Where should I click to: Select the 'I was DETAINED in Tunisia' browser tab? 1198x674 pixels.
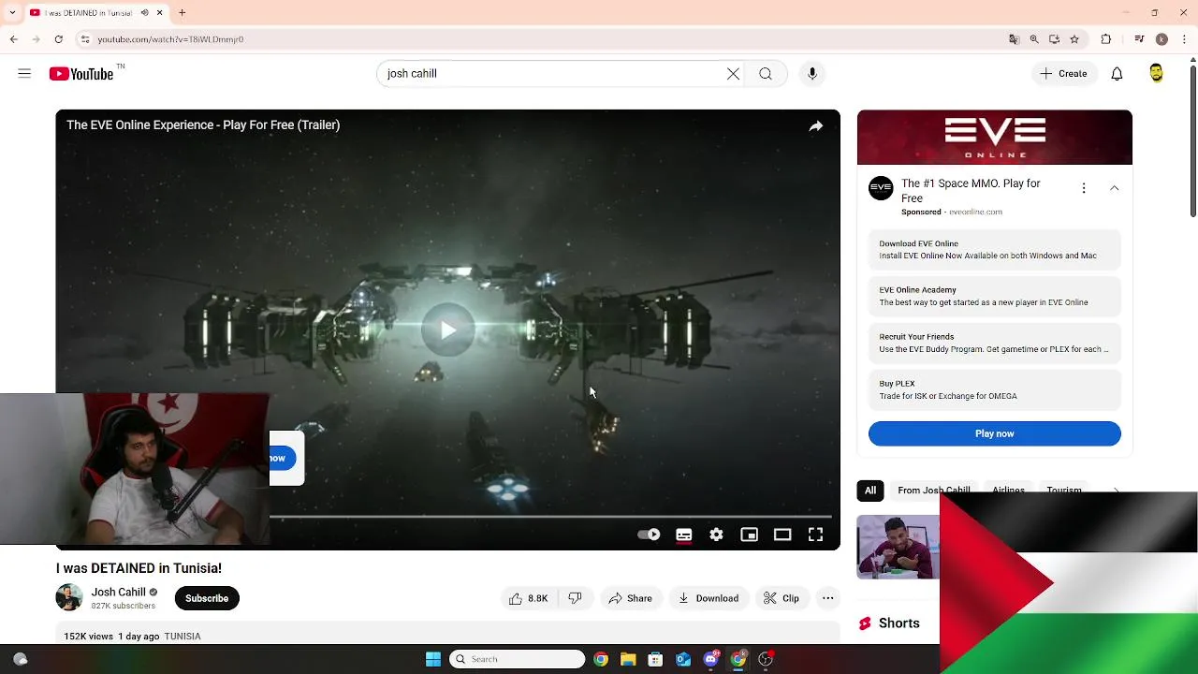(x=96, y=13)
